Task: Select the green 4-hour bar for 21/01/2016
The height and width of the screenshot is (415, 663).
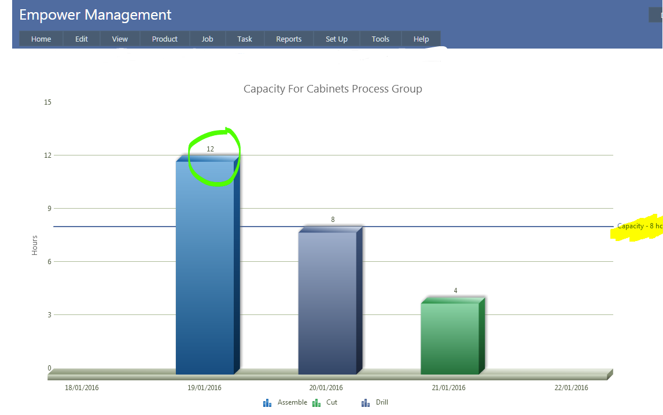Action: (451, 338)
